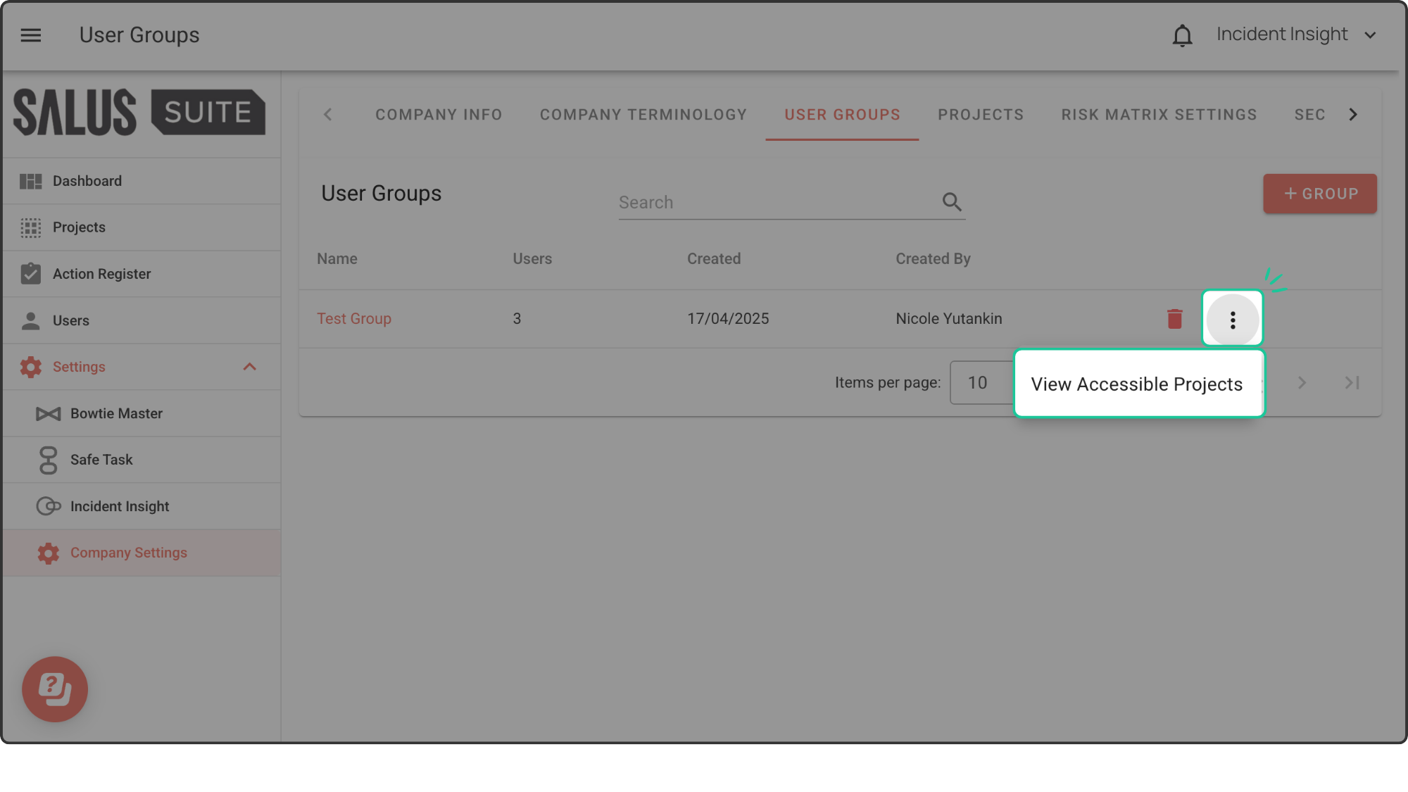This screenshot has width=1408, height=792.
Task: Open the help chat bubble
Action: pyautogui.click(x=55, y=689)
